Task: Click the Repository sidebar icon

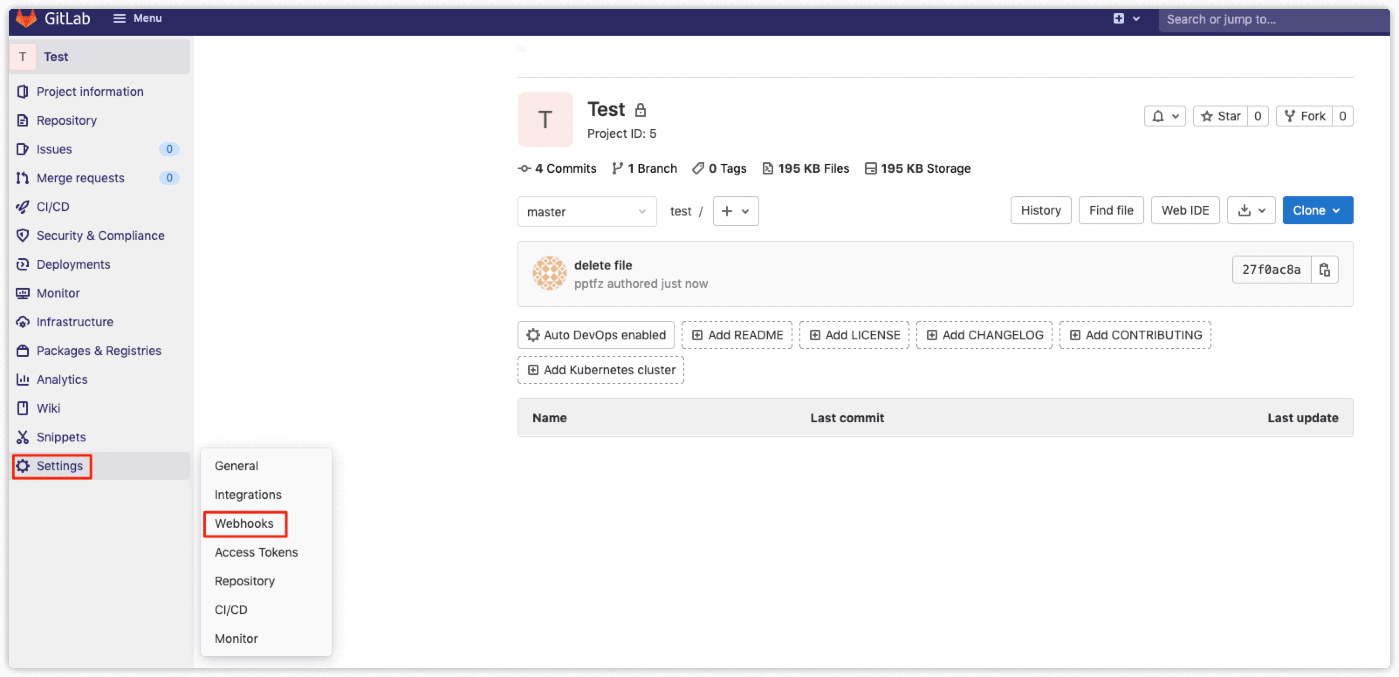Action: pyautogui.click(x=22, y=120)
